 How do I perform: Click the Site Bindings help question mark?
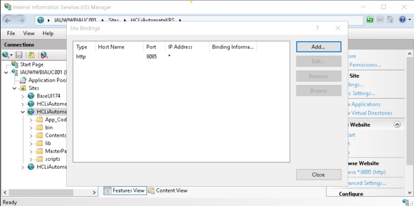pos(317,28)
